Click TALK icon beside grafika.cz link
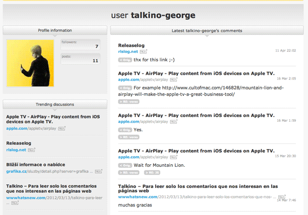The width and height of the screenshot is (308, 215). pyautogui.click(x=99, y=172)
